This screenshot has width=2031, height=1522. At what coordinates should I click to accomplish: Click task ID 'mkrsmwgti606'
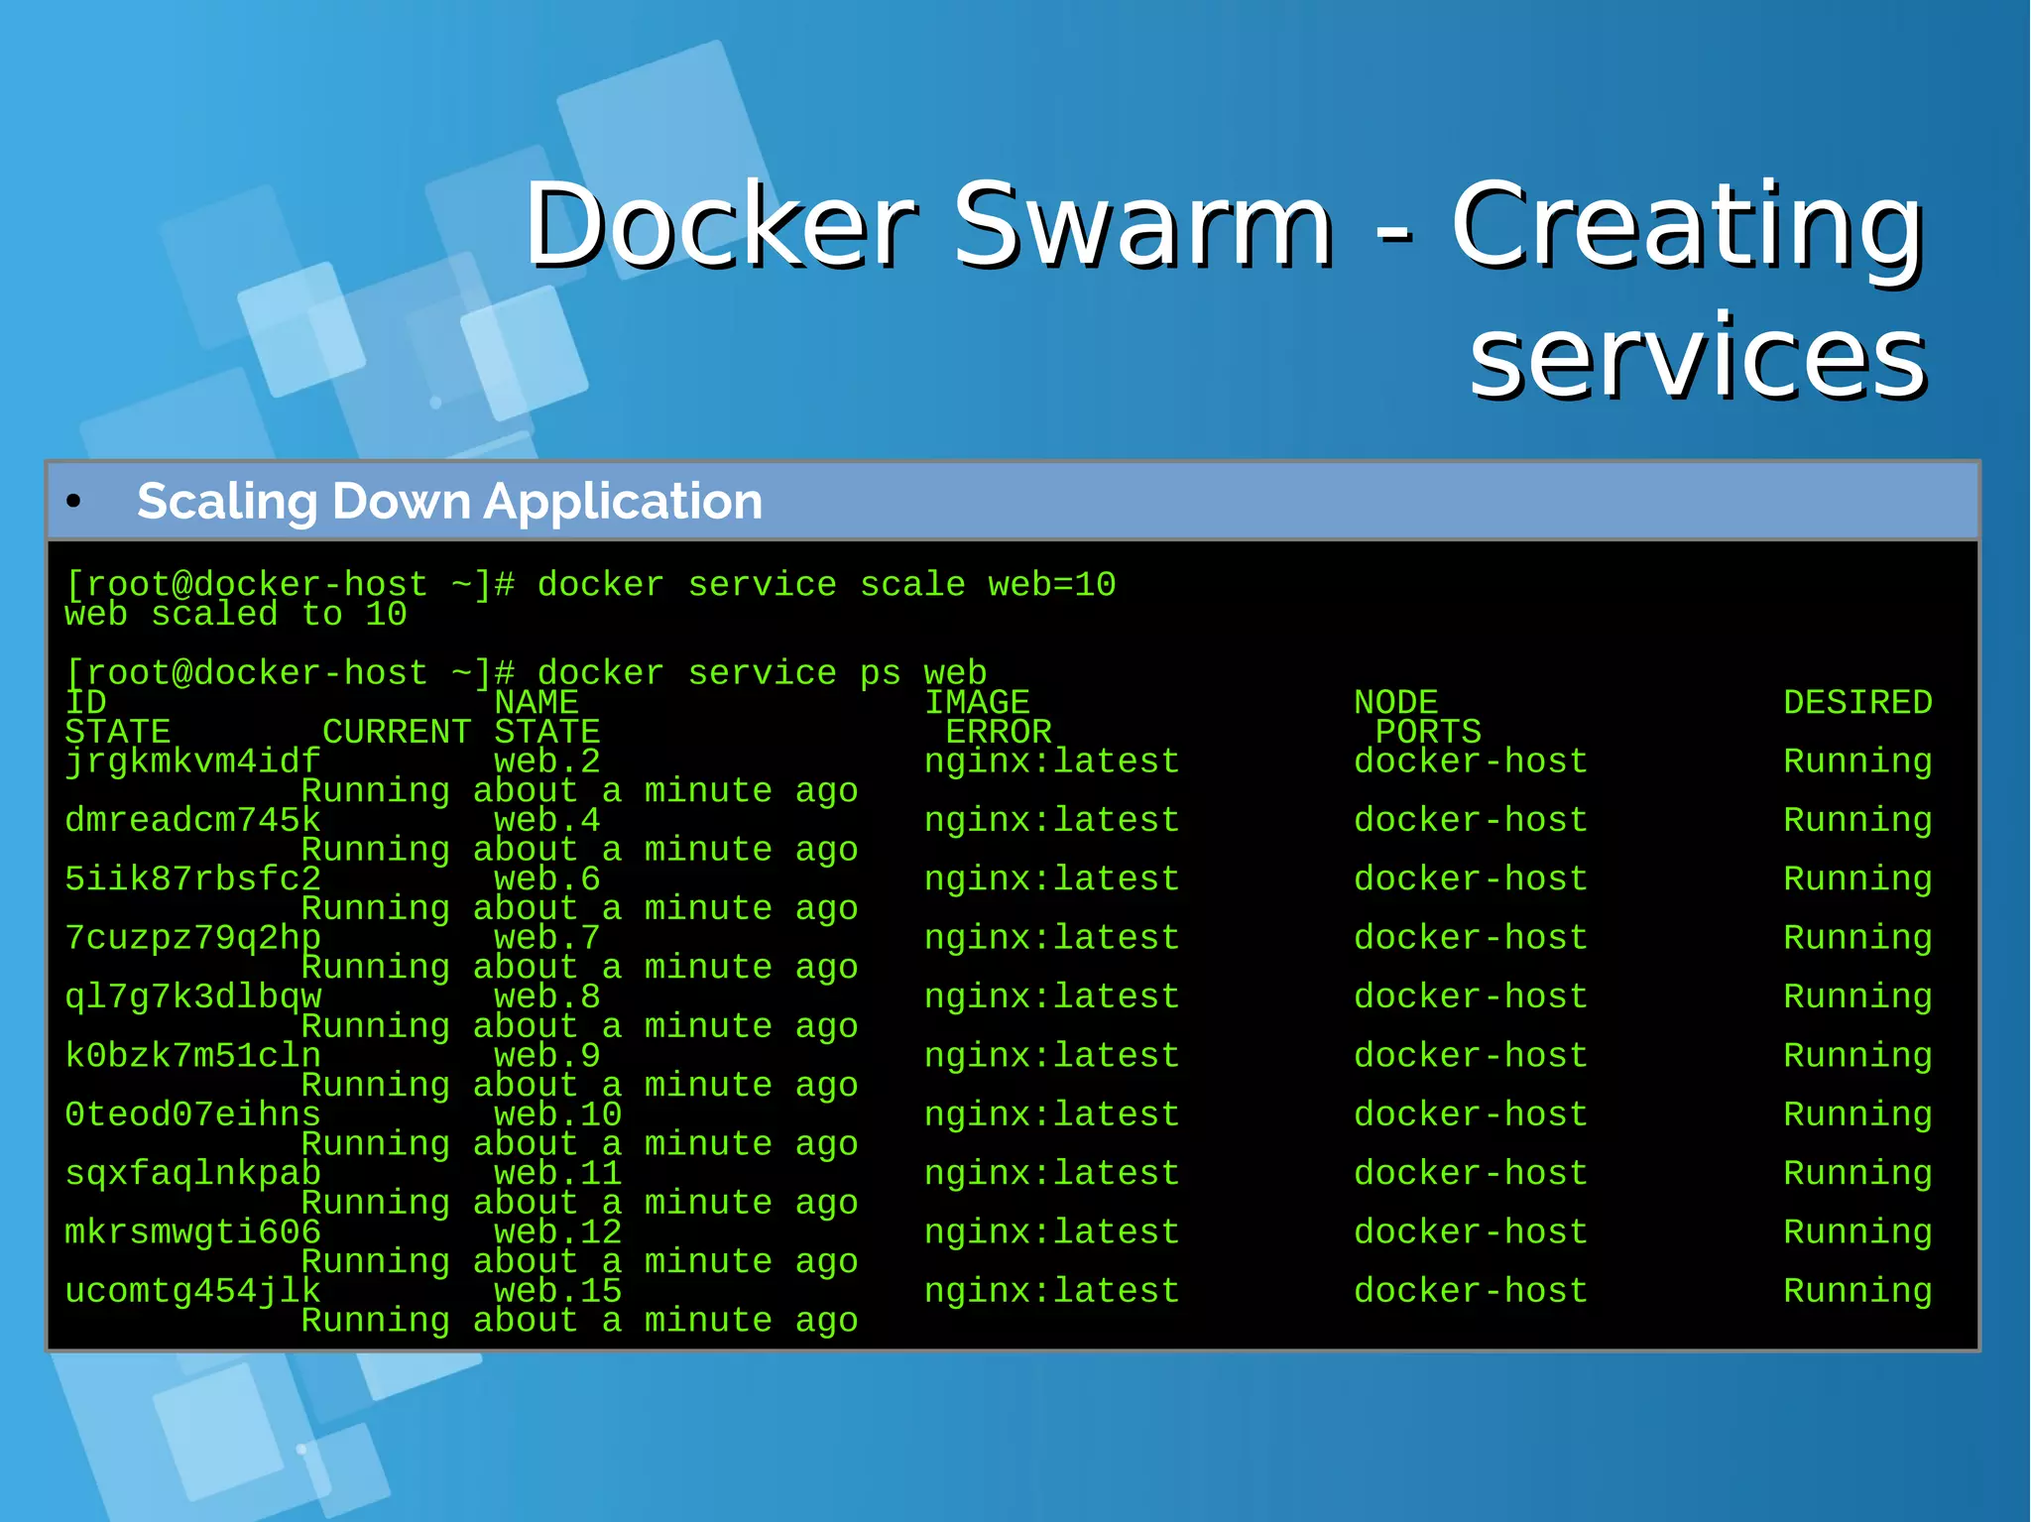pos(192,1231)
